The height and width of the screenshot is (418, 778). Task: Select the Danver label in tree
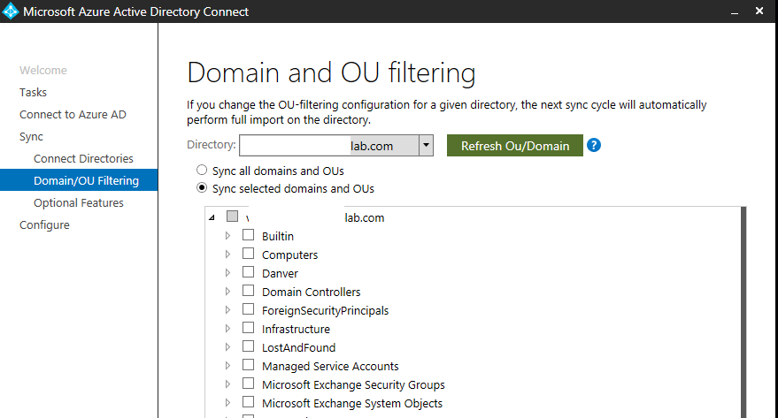(x=281, y=273)
